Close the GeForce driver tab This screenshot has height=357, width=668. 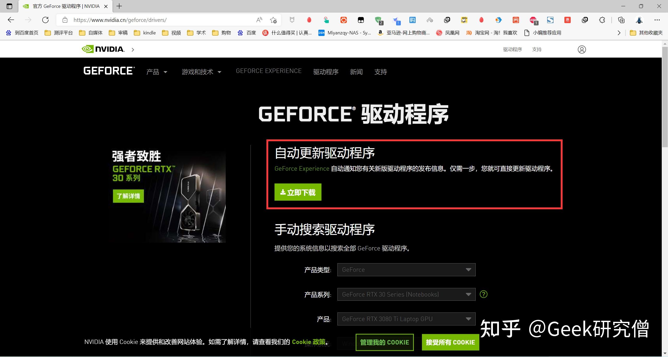(x=106, y=7)
